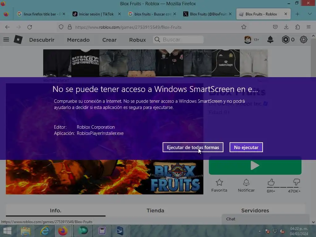Click Firefox taskbar icon
Viewport: 316px width, 237px height.
click(63, 231)
